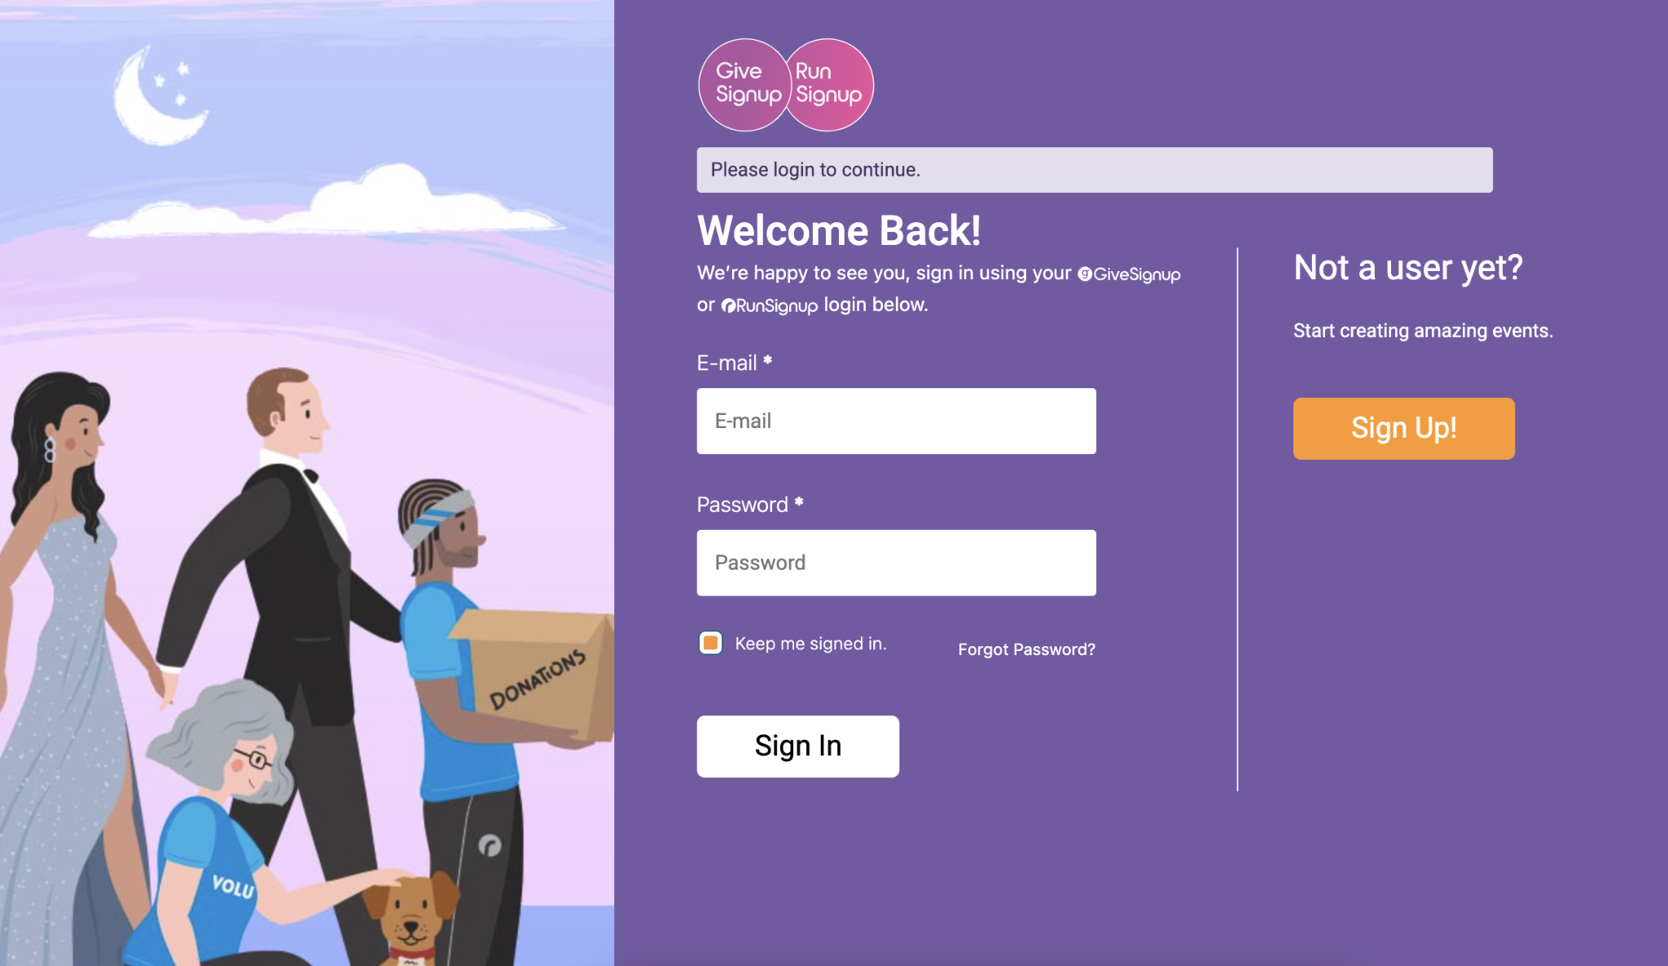This screenshot has width=1668, height=966.
Task: Click the E-mail field label
Action: (734, 363)
